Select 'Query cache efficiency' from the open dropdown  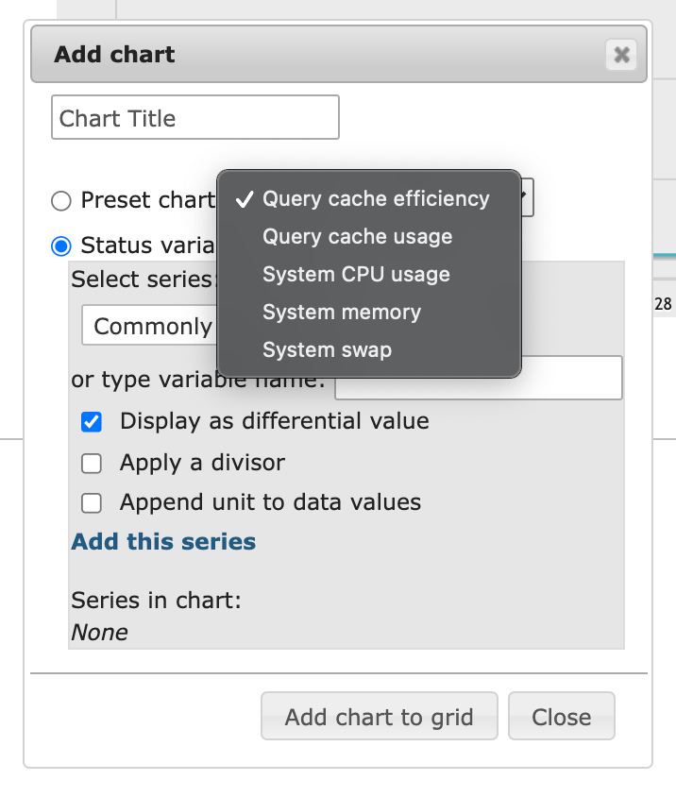[x=376, y=198]
